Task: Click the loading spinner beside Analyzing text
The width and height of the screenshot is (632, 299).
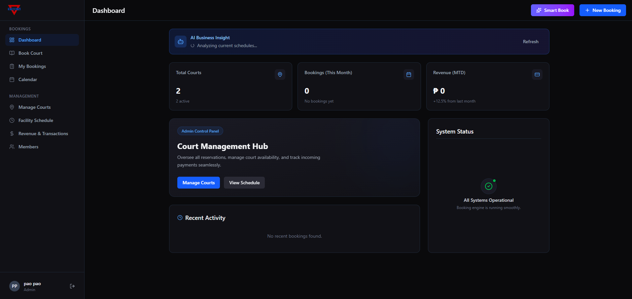Action: point(193,46)
